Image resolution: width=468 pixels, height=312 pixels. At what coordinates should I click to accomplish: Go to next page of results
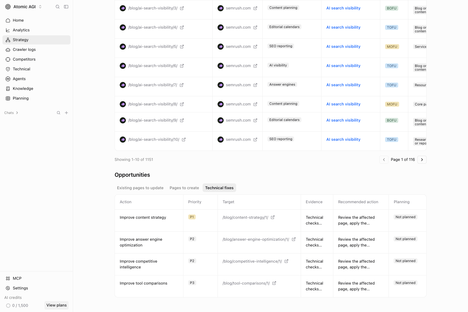pyautogui.click(x=422, y=160)
